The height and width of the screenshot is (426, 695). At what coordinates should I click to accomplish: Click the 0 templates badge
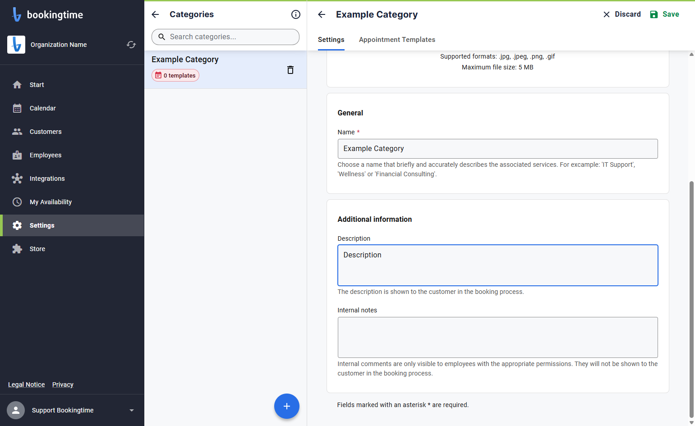175,75
